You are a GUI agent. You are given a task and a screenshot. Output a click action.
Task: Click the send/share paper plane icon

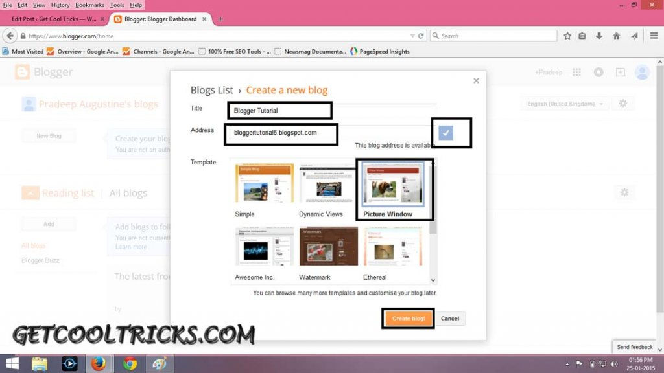(x=634, y=36)
